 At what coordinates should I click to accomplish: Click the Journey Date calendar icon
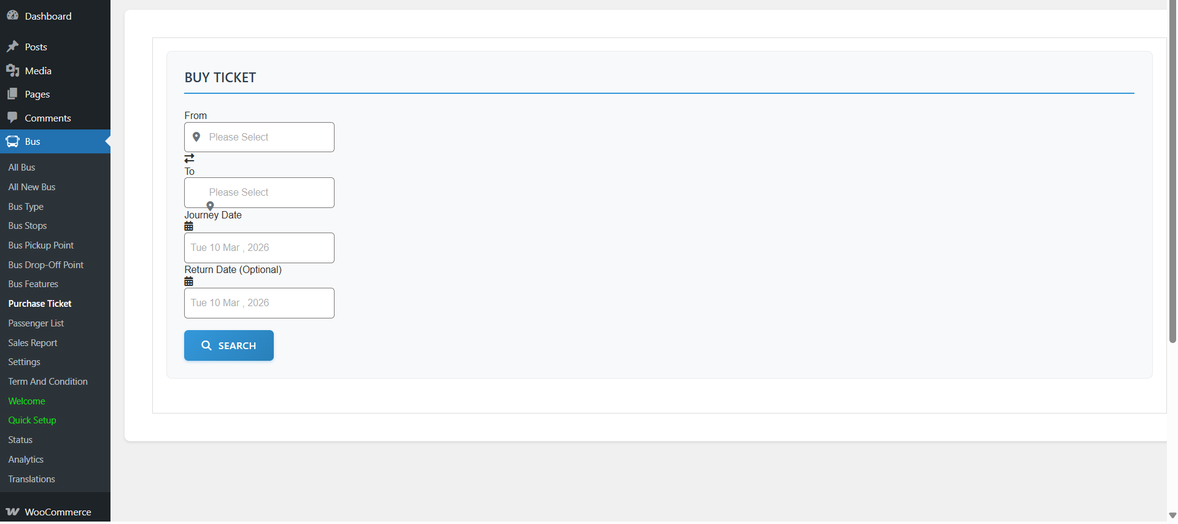coord(188,226)
